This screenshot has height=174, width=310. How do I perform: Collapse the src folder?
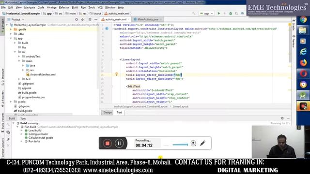tap(15, 52)
